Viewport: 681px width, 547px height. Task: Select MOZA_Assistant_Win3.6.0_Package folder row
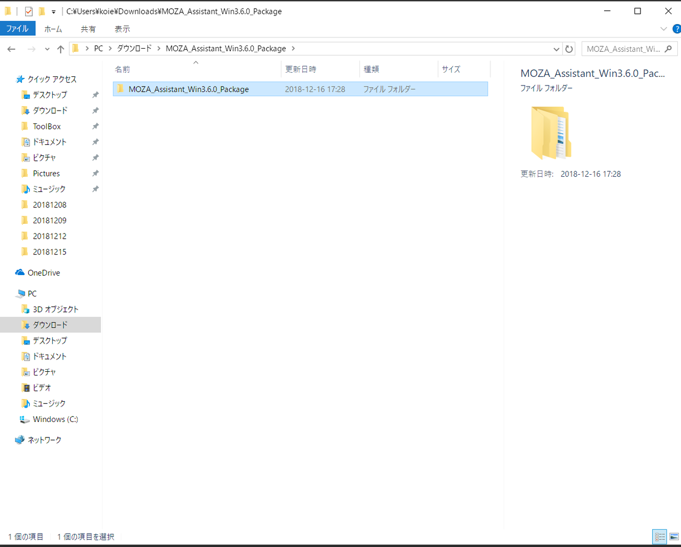tap(300, 89)
